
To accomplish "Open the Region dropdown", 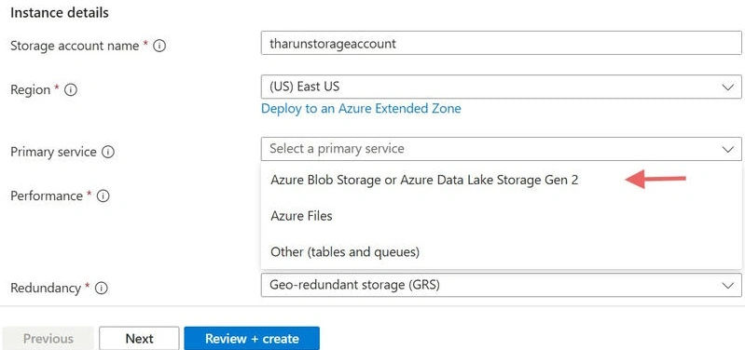I will [502, 87].
